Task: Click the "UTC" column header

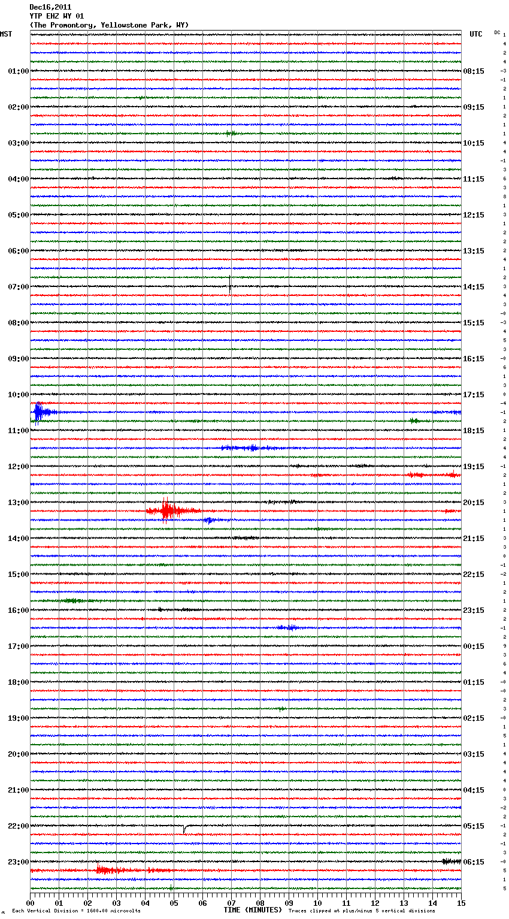Action: click(x=476, y=34)
